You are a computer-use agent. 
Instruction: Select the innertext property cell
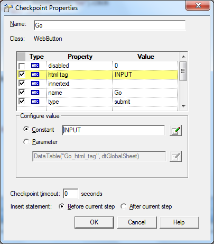[x=79, y=84]
